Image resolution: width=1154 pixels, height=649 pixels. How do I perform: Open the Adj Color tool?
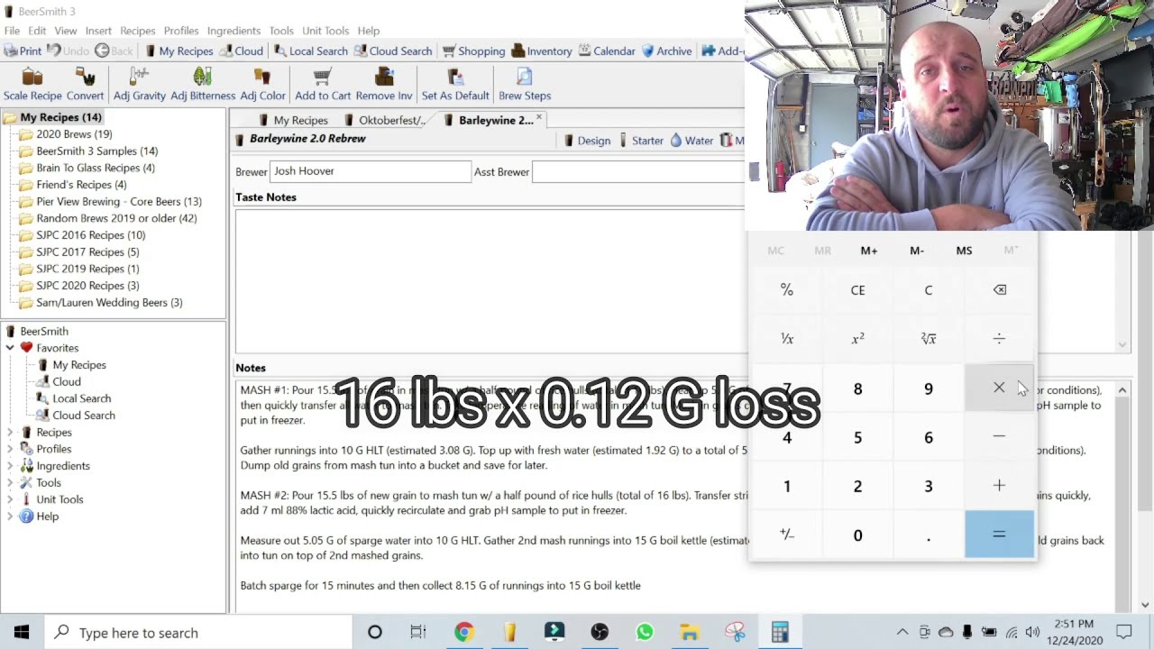point(262,85)
